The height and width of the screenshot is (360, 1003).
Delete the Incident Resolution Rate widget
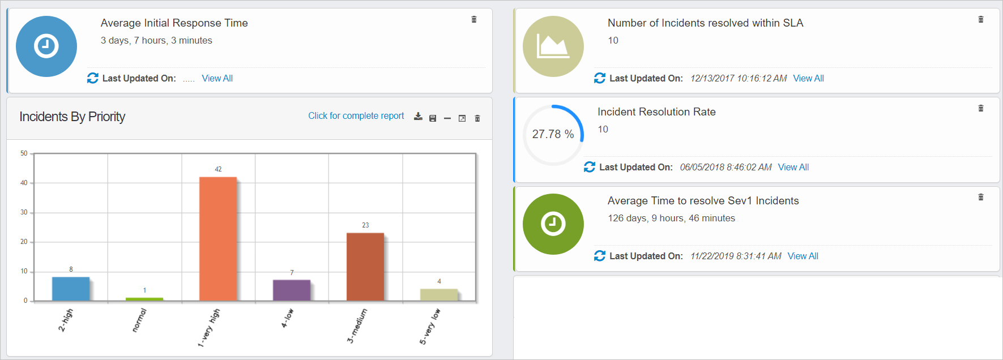(x=981, y=108)
